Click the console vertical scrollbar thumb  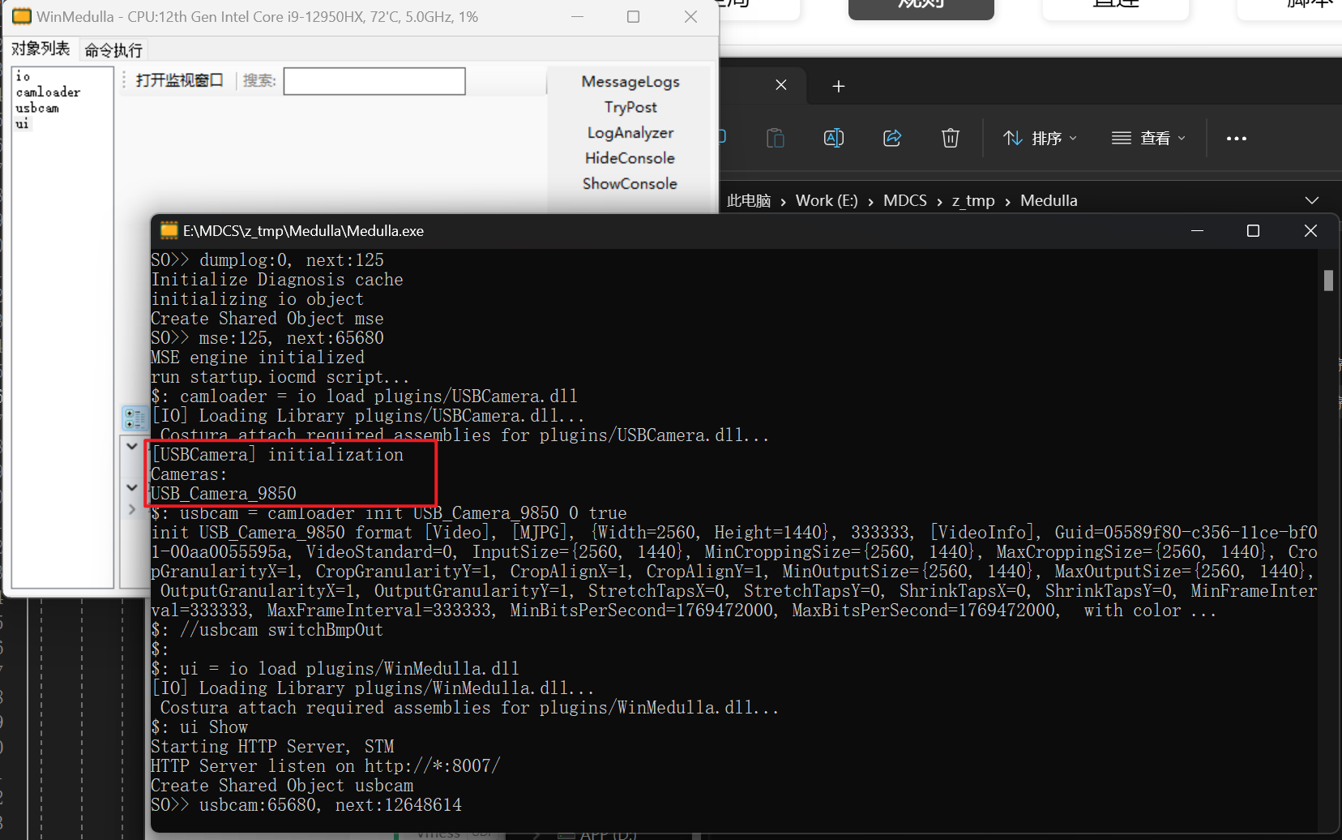(x=1328, y=281)
